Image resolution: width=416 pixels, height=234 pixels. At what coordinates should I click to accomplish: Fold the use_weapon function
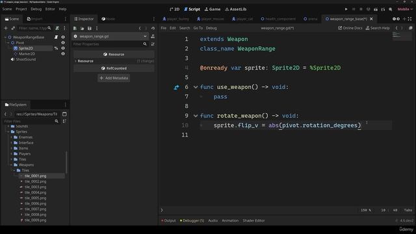[x=196, y=87]
